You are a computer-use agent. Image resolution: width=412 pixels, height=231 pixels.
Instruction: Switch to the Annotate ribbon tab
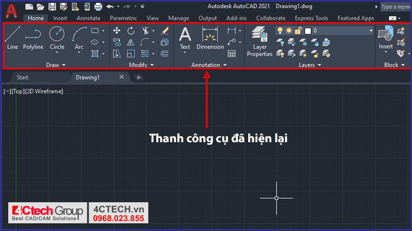click(x=89, y=18)
